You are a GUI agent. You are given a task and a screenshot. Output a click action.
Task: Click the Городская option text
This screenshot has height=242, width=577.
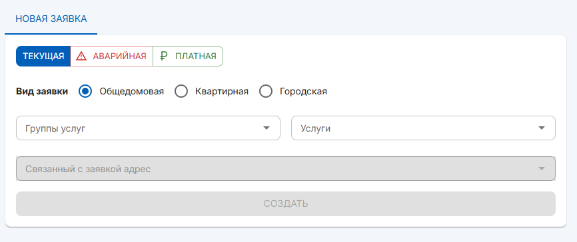303,92
